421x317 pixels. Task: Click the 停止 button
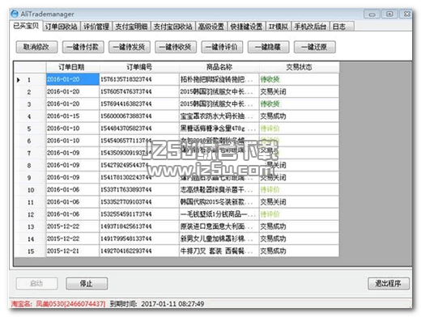pos(87,283)
